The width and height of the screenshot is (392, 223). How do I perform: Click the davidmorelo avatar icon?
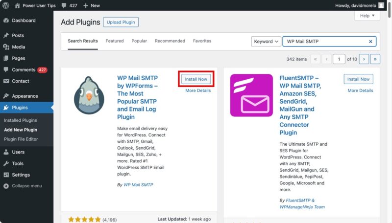381,5
